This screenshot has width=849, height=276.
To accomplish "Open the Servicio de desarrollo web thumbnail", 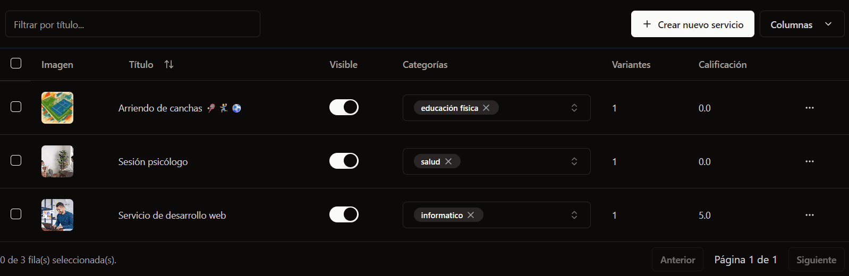I will click(57, 215).
